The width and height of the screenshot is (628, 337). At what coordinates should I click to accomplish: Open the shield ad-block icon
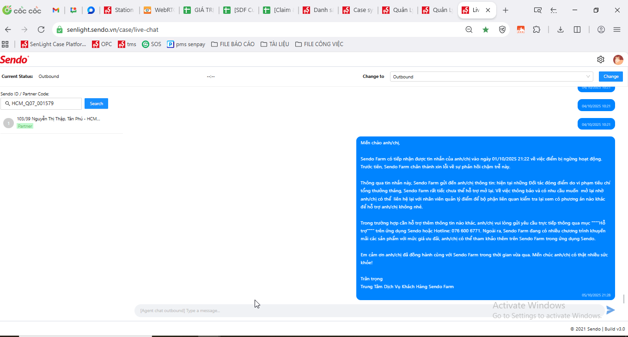tap(502, 30)
